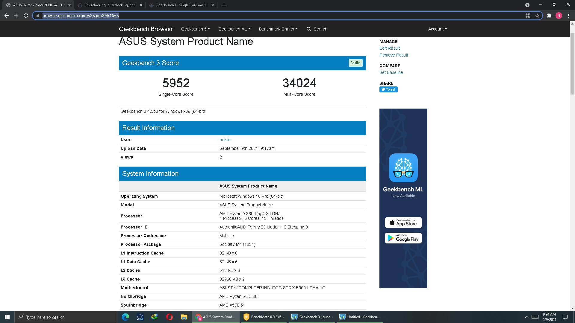Viewport: 575px width, 323px height.
Task: Switch to Geekbench 3 taskbar window
Action: coord(312,317)
